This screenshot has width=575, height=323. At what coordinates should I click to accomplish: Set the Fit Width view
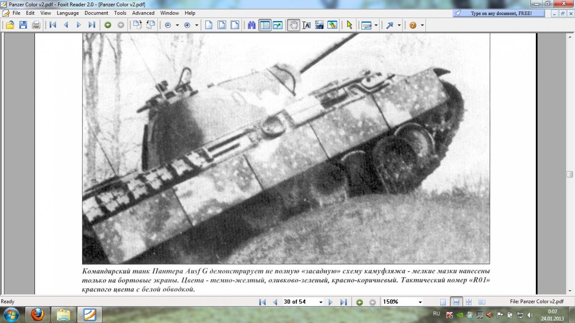pos(234,25)
